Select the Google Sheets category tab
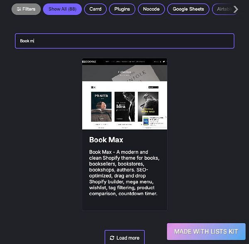249x244 pixels. [188, 9]
